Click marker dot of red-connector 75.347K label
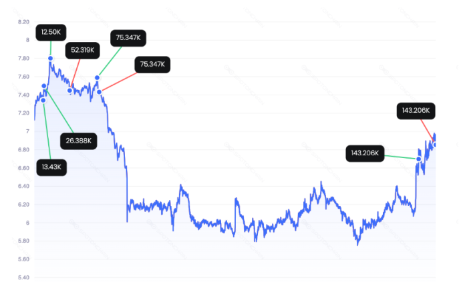Image resolution: width=465 pixels, height=282 pixels. (x=100, y=91)
